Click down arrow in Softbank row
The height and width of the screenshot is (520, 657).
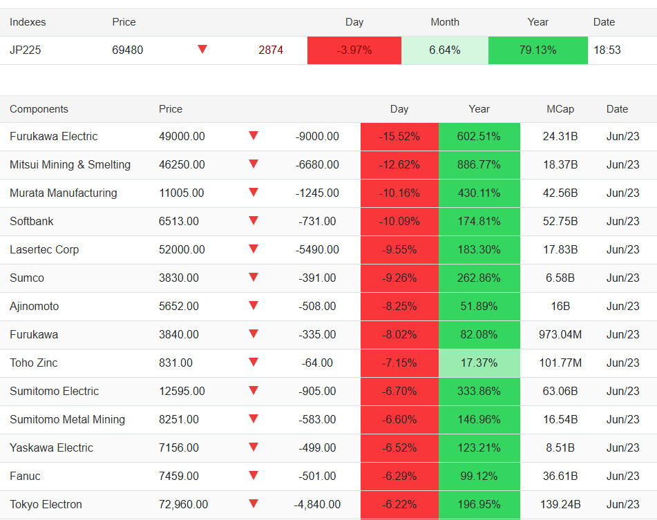(253, 220)
